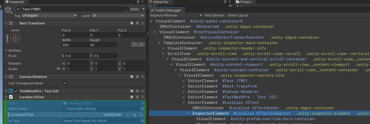
Task: Open the Layer dropdown showing UI
Action: coord(118,15)
